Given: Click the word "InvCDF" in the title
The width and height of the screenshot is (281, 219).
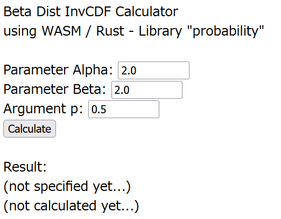Looking at the screenshot, I should [x=88, y=12].
